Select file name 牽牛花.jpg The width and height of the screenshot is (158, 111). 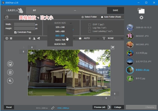coord(140,78)
